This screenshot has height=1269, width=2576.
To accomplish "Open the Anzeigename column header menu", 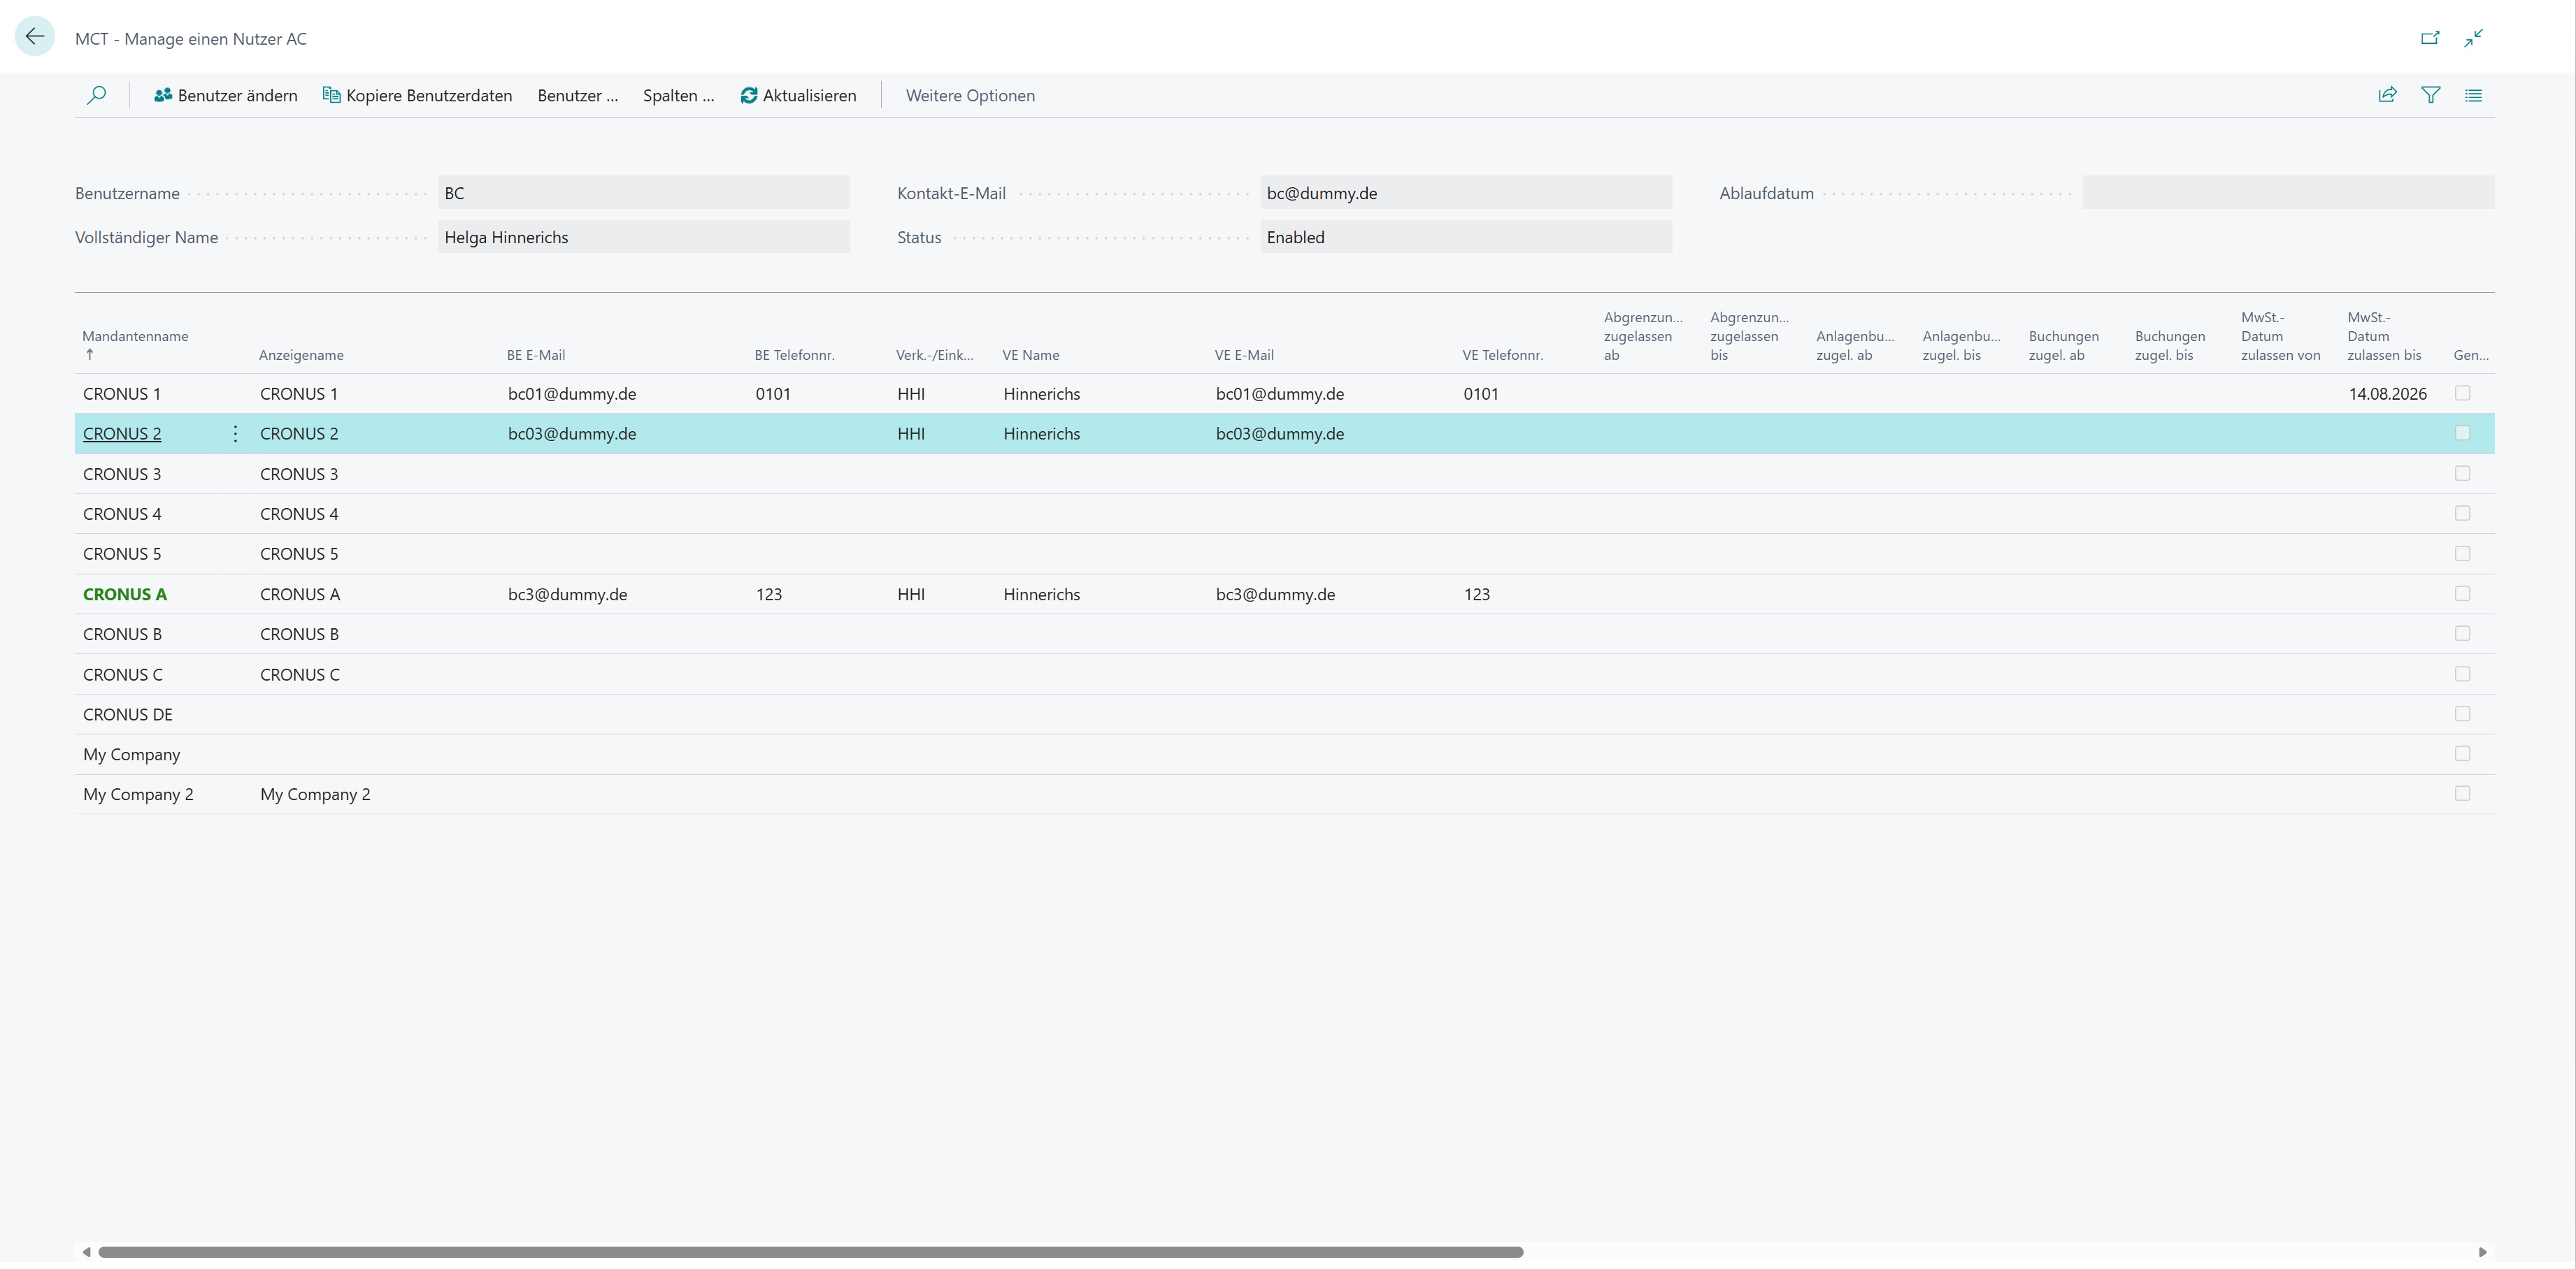I will pyautogui.click(x=301, y=355).
